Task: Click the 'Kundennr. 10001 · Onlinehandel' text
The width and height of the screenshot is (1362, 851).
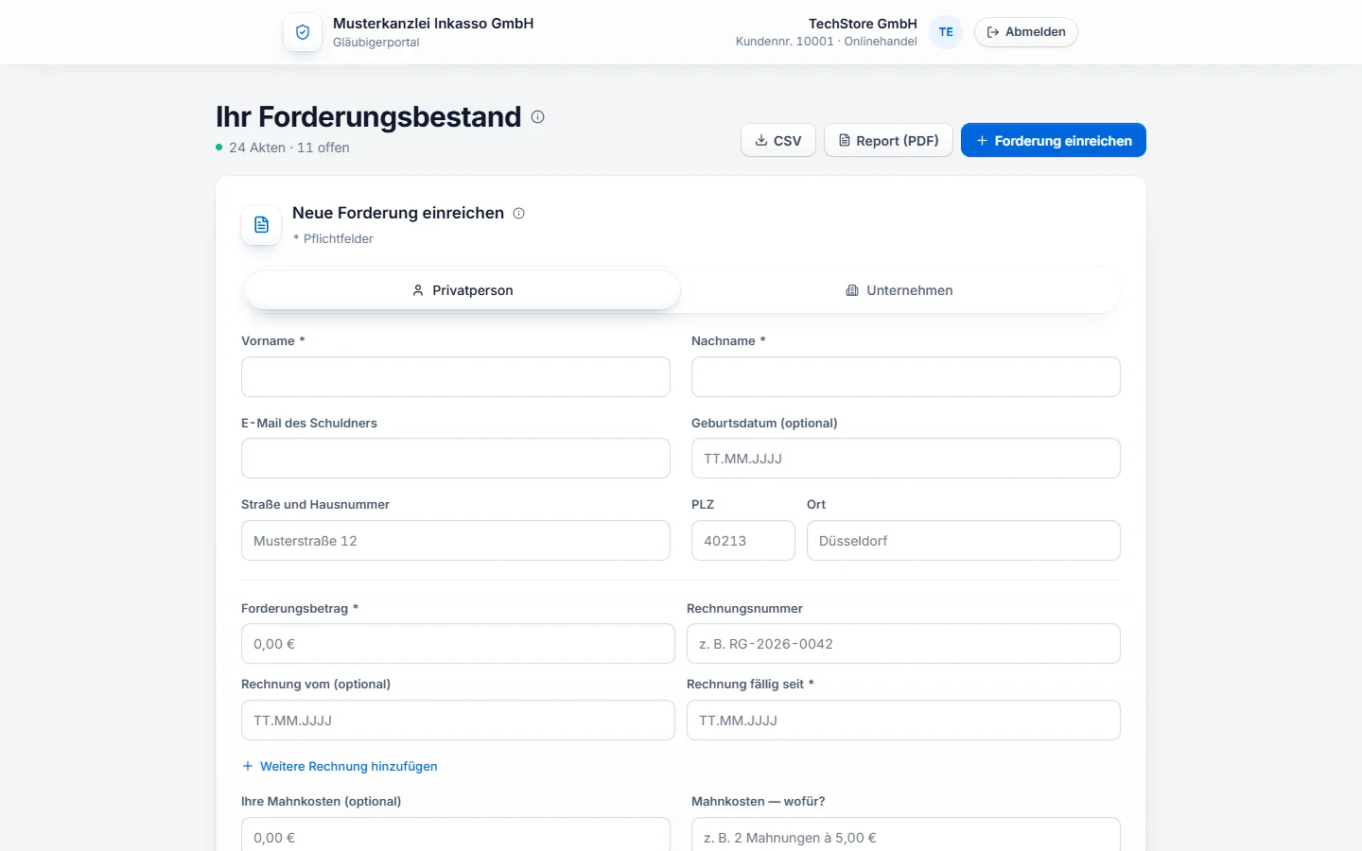Action: (827, 42)
